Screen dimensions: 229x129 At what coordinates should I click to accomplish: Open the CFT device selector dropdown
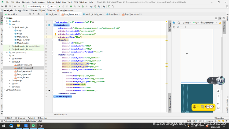pyautogui.click(x=52, y=6)
